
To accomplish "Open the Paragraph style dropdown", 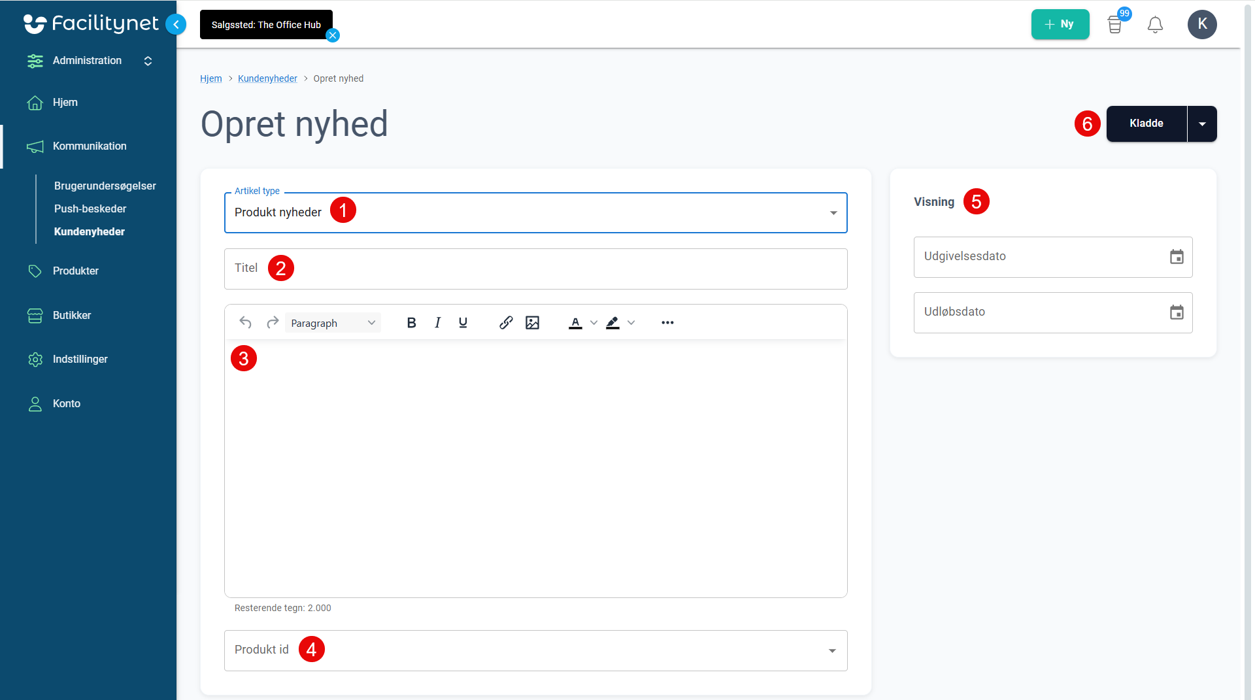I will click(x=333, y=323).
